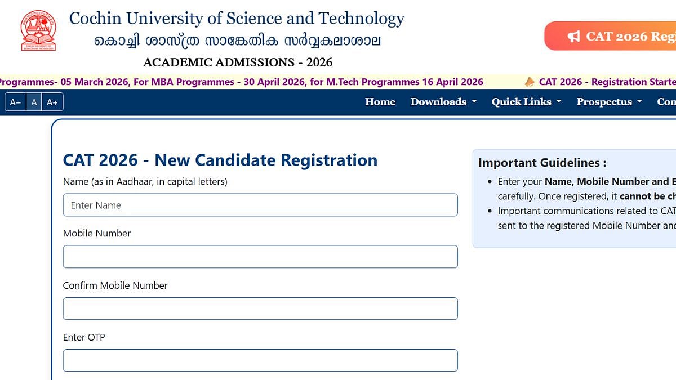Click the Enter OTP input field
Viewport: 676px width, 380px height.
[x=259, y=360]
